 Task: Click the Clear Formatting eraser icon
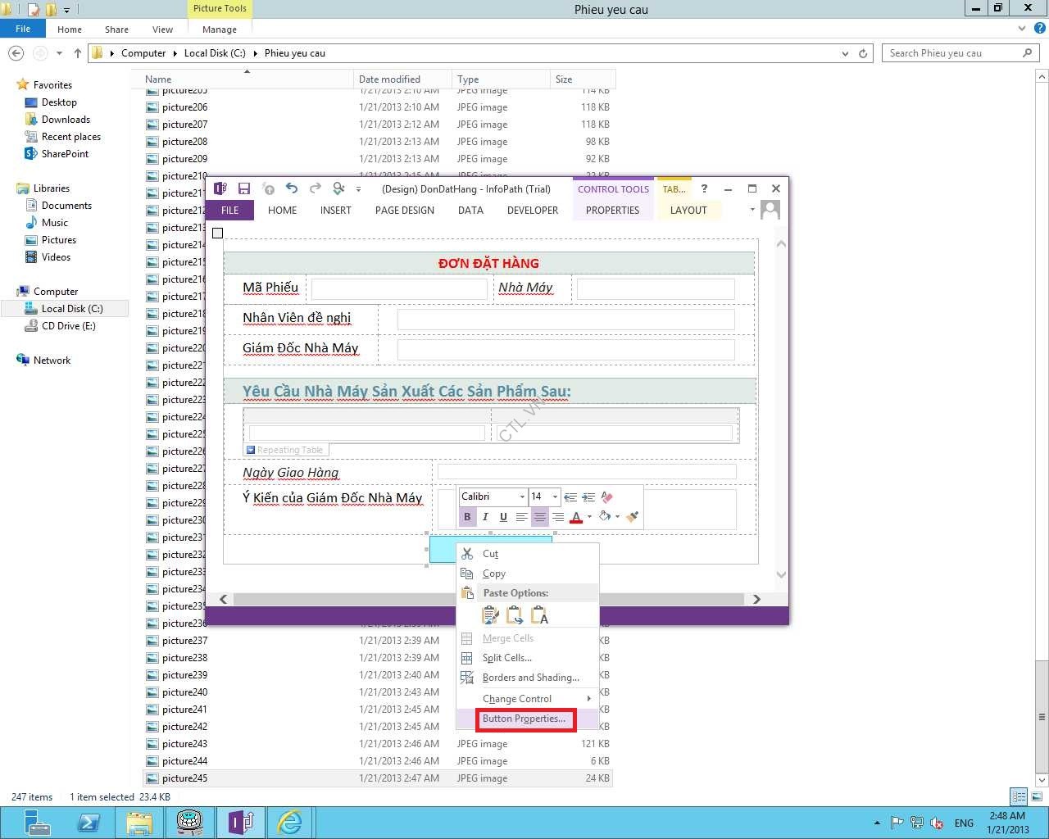point(606,497)
